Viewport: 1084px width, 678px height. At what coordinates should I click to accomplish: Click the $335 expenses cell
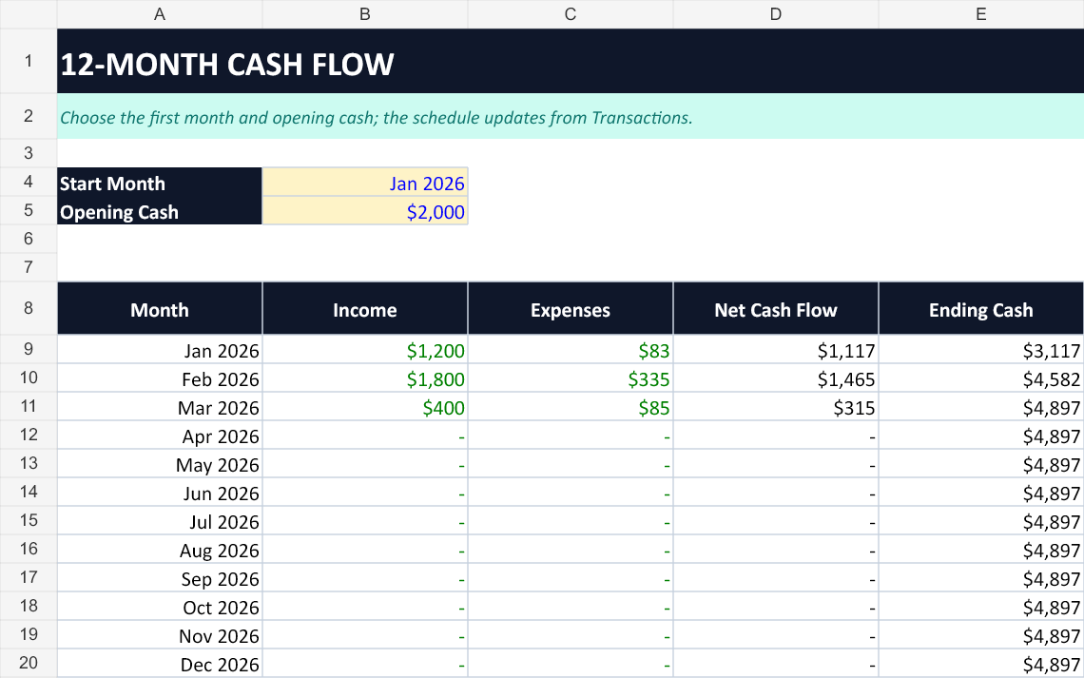click(571, 378)
